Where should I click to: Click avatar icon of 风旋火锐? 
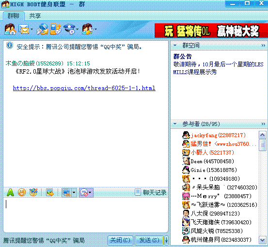(x=186, y=231)
